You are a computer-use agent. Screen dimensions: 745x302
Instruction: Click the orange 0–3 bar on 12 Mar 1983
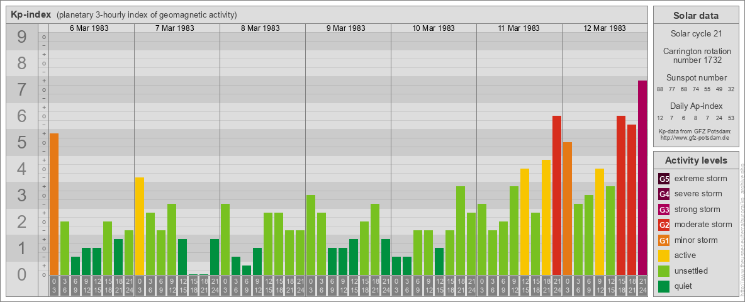[x=568, y=208]
